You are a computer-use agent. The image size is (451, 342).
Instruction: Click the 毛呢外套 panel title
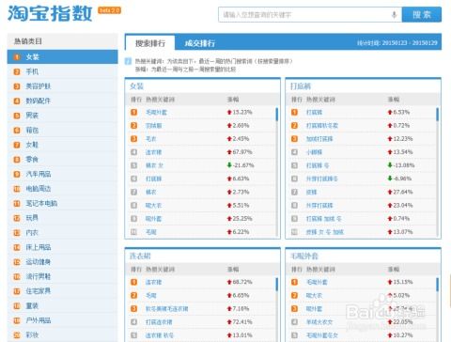point(304,256)
